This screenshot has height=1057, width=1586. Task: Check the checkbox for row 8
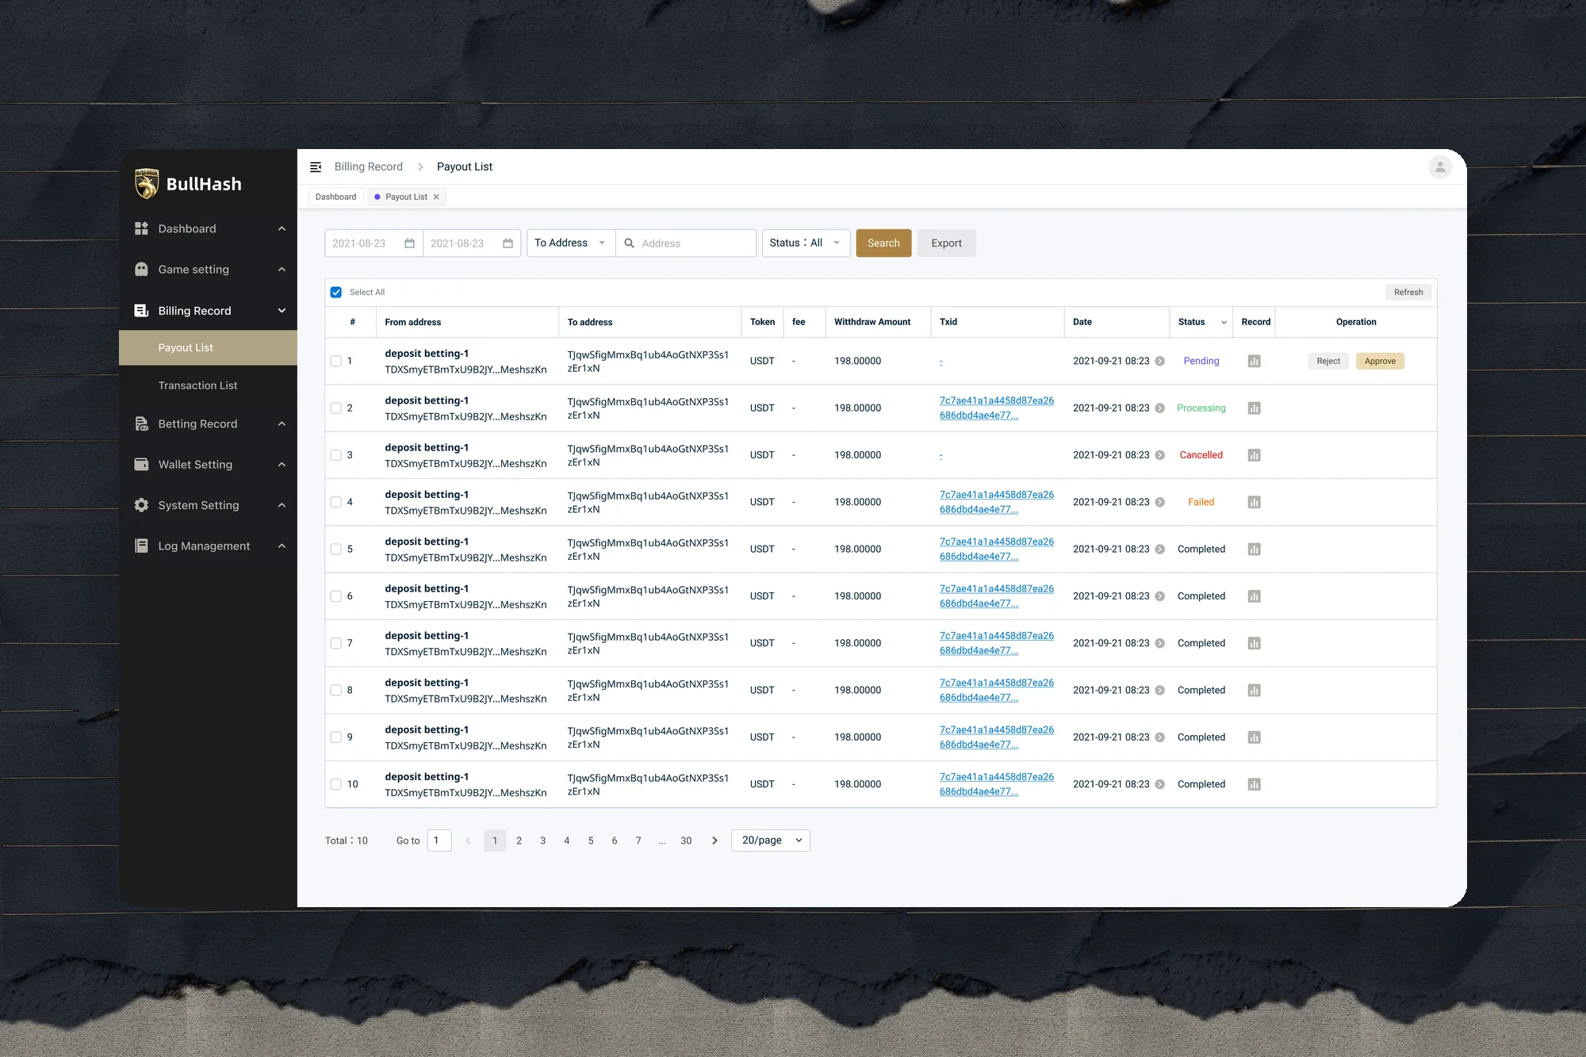(336, 691)
